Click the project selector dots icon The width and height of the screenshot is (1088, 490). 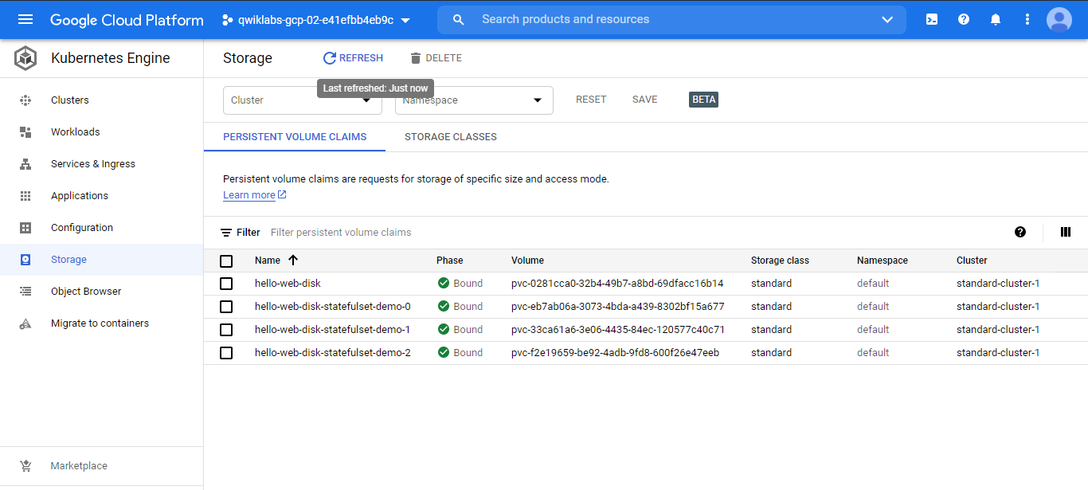point(228,20)
